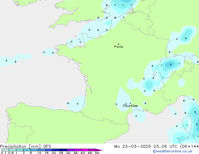Click the forecast date "Mo 23-03-2026"
Viewport: 199px width, 154px height.
click(132, 146)
